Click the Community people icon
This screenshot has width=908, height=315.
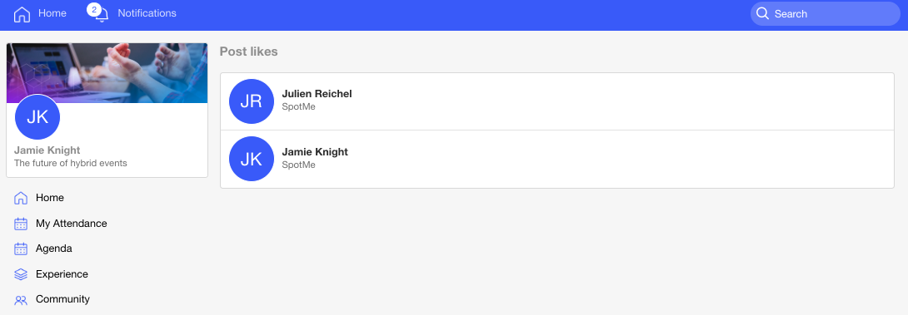pyautogui.click(x=21, y=300)
